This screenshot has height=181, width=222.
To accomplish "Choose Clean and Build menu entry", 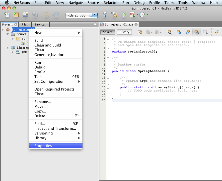I will pos(56,45).
